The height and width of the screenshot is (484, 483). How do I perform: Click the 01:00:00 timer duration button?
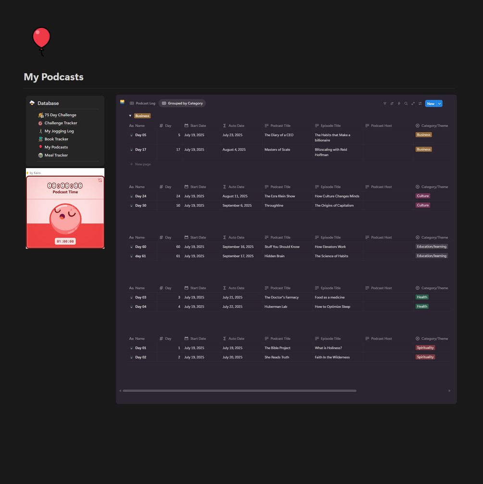pos(65,241)
